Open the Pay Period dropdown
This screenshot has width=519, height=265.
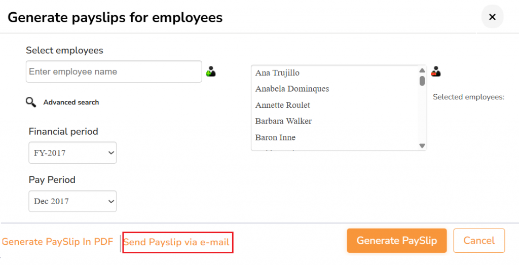click(72, 201)
